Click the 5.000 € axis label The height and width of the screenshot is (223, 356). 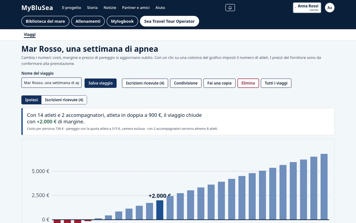pyautogui.click(x=41, y=171)
